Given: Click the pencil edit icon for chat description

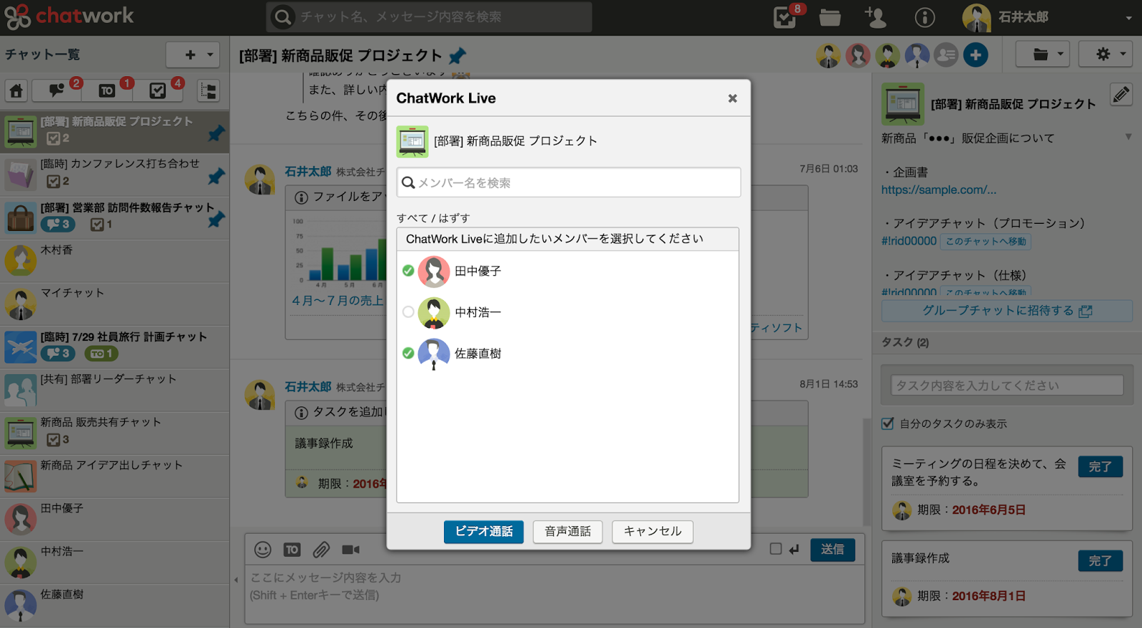Looking at the screenshot, I should click(1121, 95).
